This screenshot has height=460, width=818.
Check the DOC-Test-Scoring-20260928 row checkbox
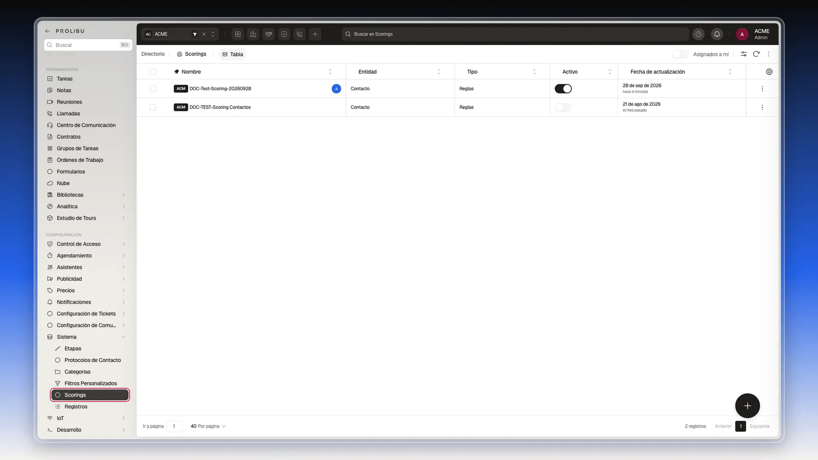tap(153, 89)
